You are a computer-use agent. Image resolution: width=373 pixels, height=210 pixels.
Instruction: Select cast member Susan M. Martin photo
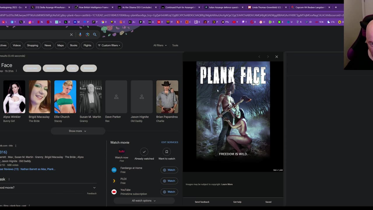91,97
